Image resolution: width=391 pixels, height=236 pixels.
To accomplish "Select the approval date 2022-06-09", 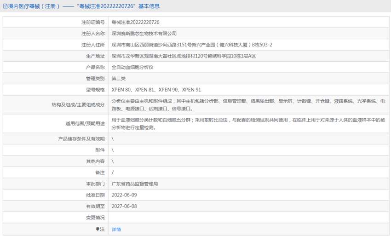I will (124, 195).
